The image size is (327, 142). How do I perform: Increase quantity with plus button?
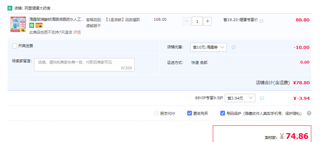coord(208,21)
